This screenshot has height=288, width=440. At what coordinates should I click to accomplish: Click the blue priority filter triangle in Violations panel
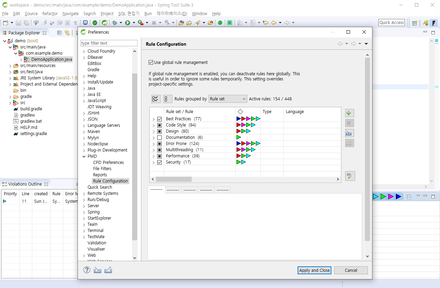[398, 197]
